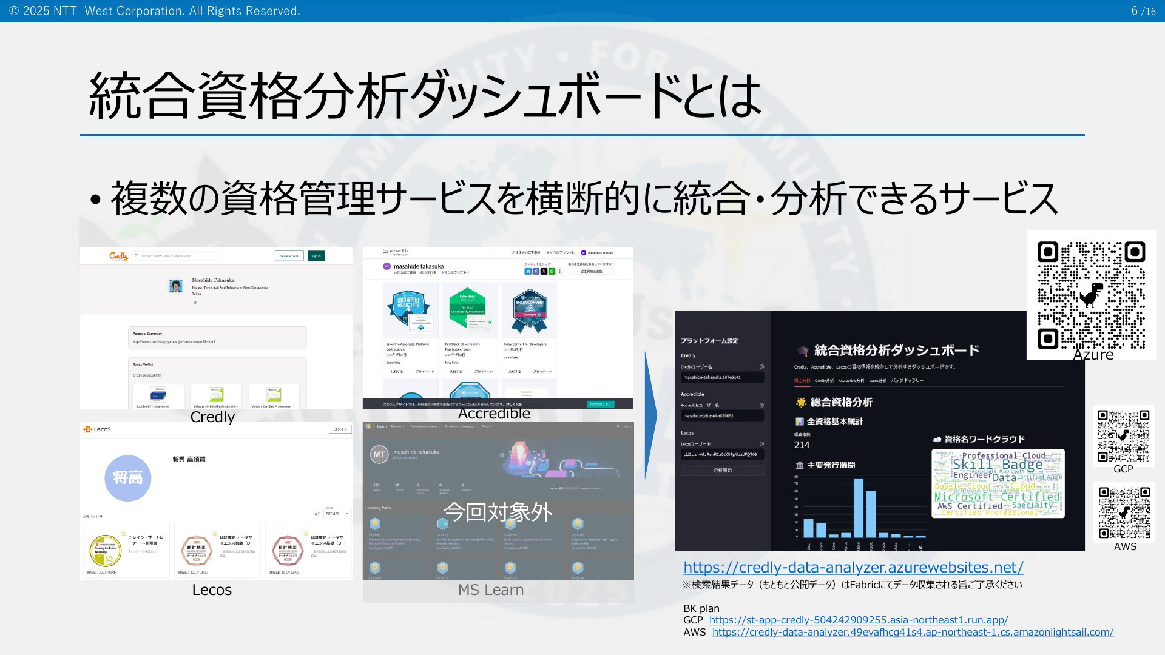Click the Accredible logo
The height and width of the screenshot is (655, 1165).
396,252
